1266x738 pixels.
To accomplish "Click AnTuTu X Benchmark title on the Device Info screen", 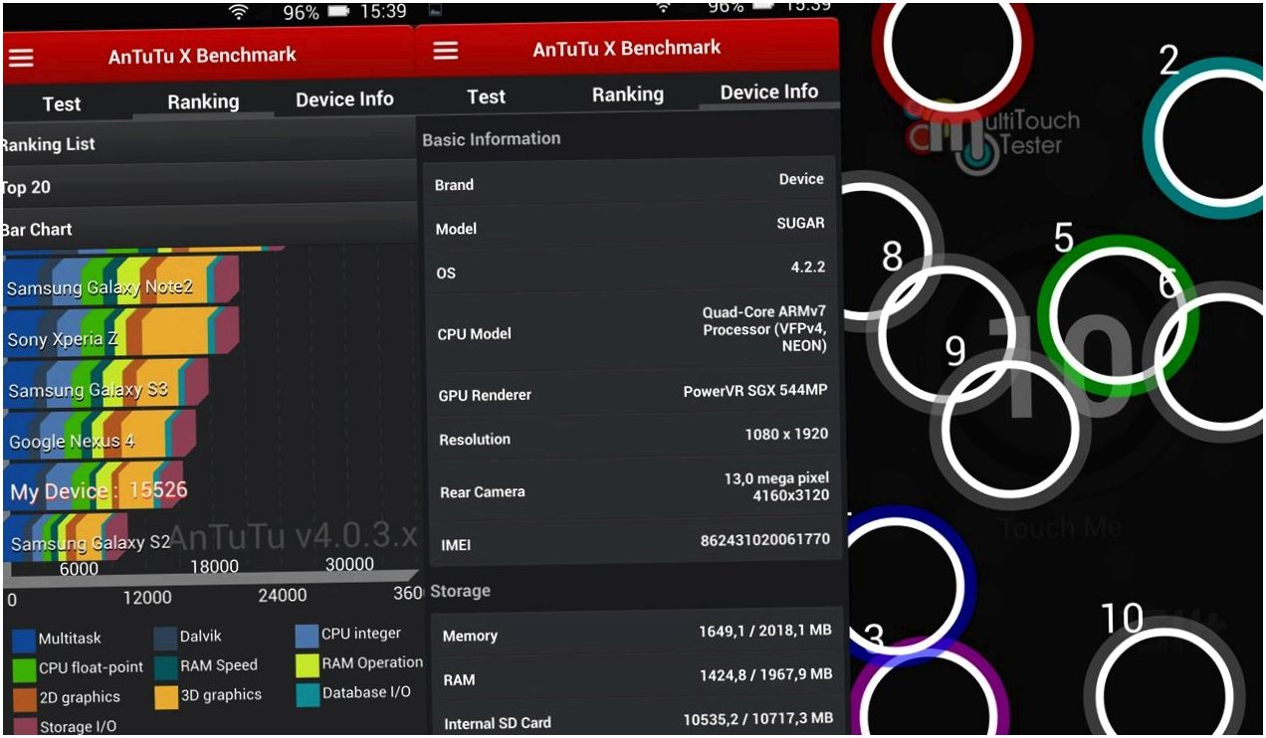I will (x=627, y=48).
